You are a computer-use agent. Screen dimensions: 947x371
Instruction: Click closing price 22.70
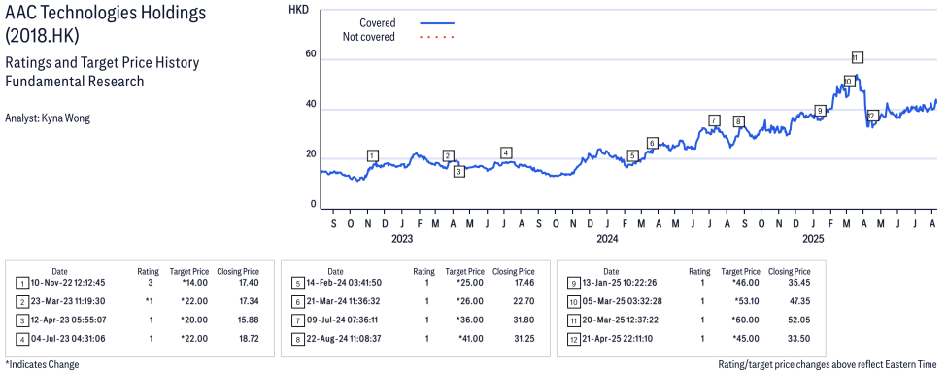click(524, 301)
